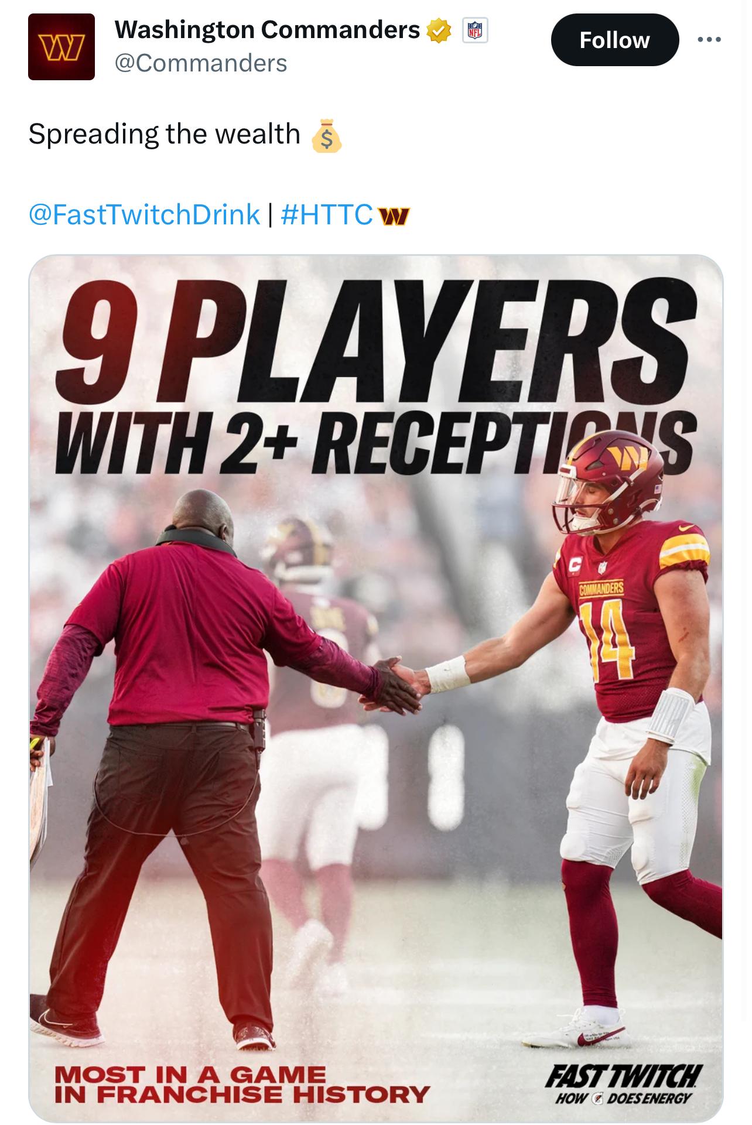Open the Washington Commanders display name

(267, 29)
